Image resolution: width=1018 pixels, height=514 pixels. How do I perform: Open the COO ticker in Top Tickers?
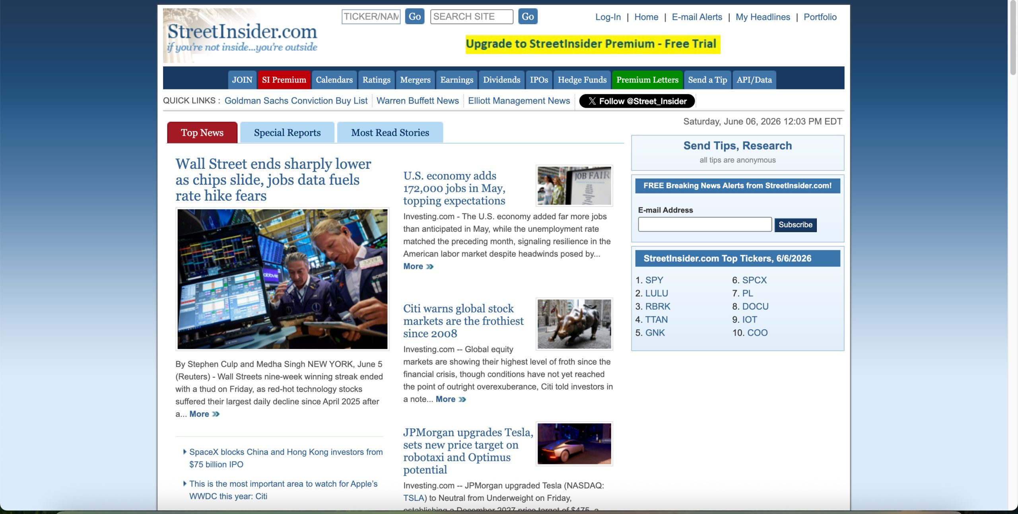click(x=758, y=333)
